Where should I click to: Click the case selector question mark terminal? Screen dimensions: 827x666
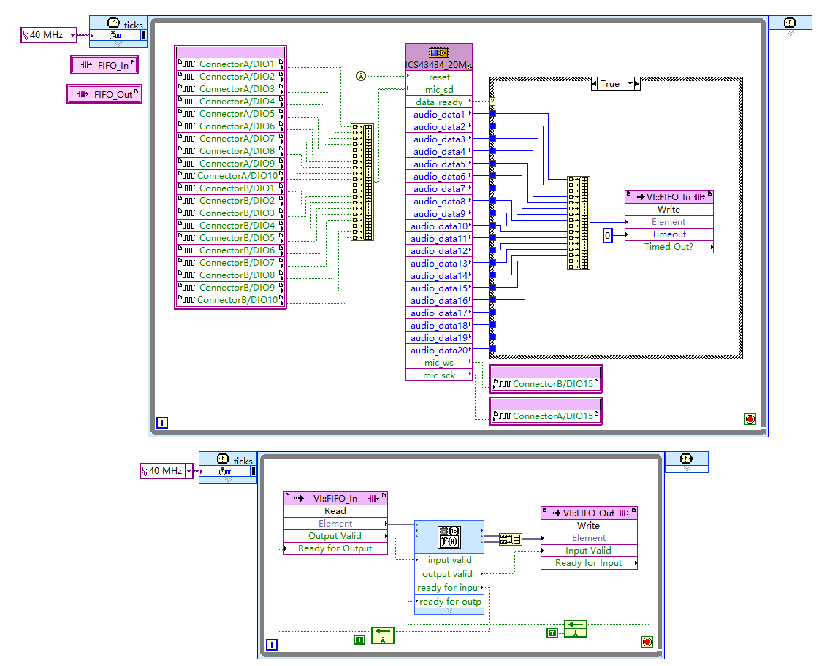click(492, 102)
